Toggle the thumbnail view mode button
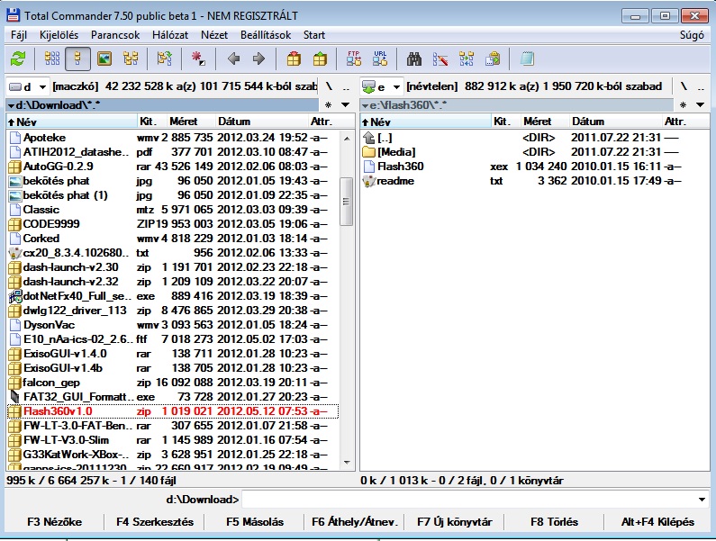The height and width of the screenshot is (541, 716). click(104, 59)
